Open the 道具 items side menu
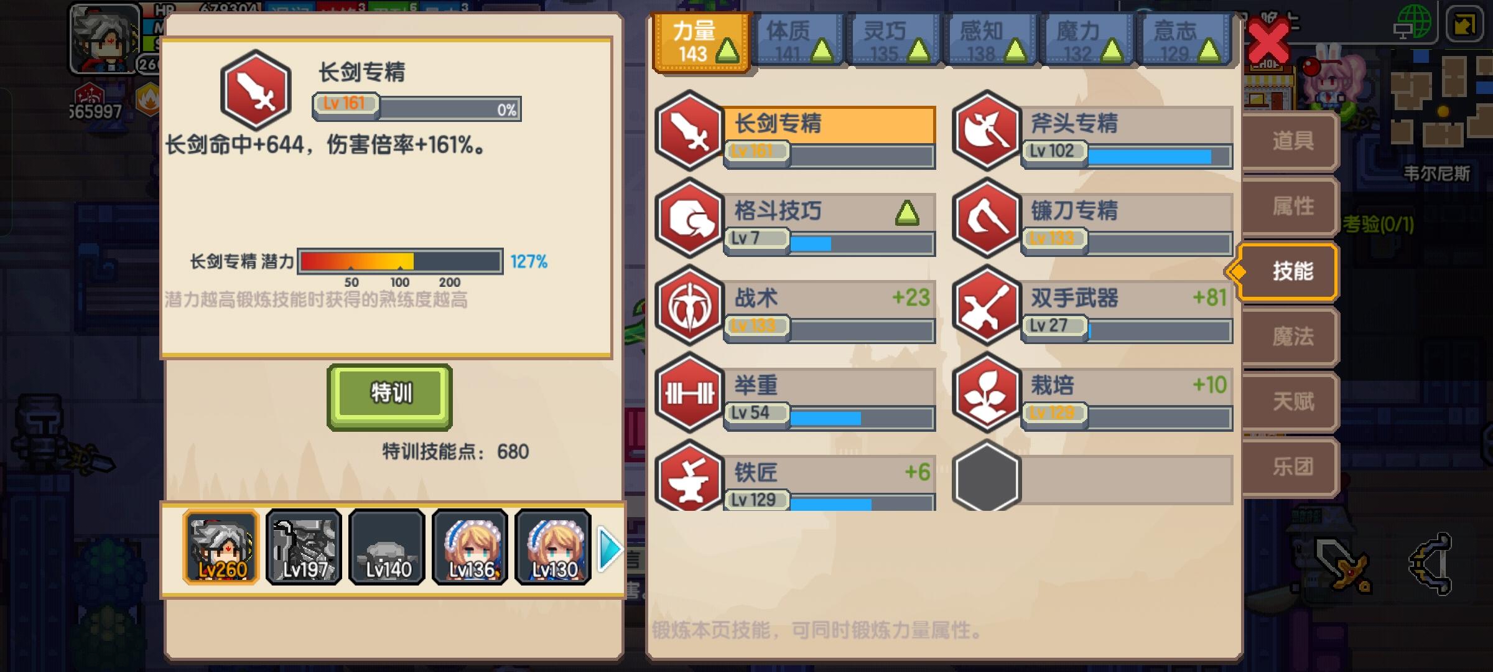 [x=1291, y=141]
